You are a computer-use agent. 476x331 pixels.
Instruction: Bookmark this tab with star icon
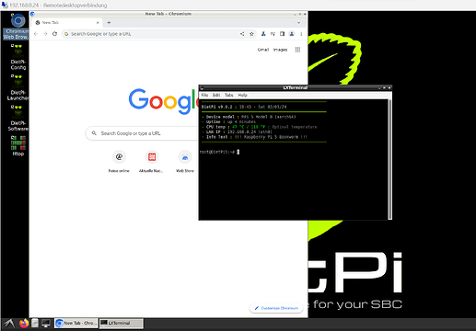(251, 34)
